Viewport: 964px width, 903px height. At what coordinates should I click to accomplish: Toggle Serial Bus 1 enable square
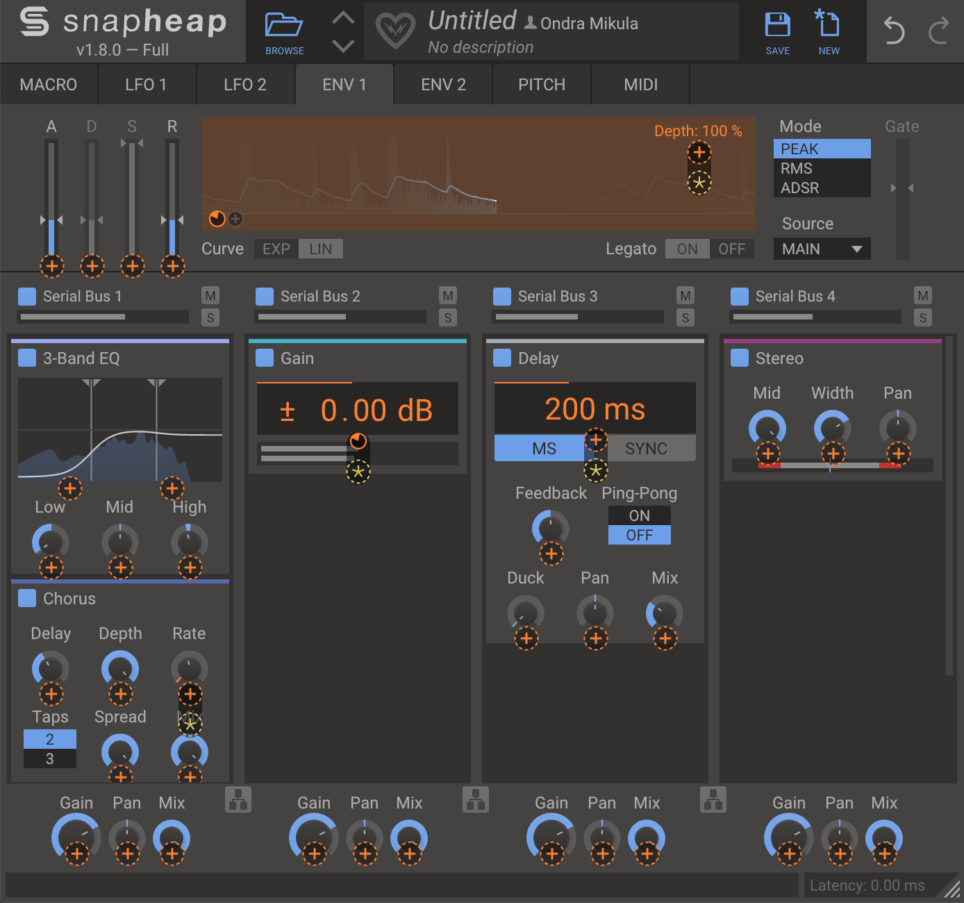(x=26, y=297)
